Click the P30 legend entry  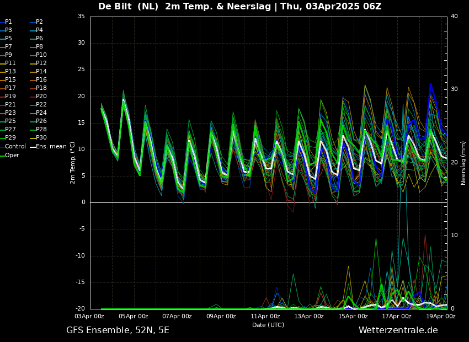click(x=41, y=138)
